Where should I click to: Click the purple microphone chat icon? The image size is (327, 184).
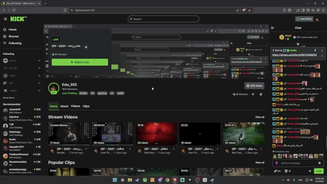tap(277, 163)
